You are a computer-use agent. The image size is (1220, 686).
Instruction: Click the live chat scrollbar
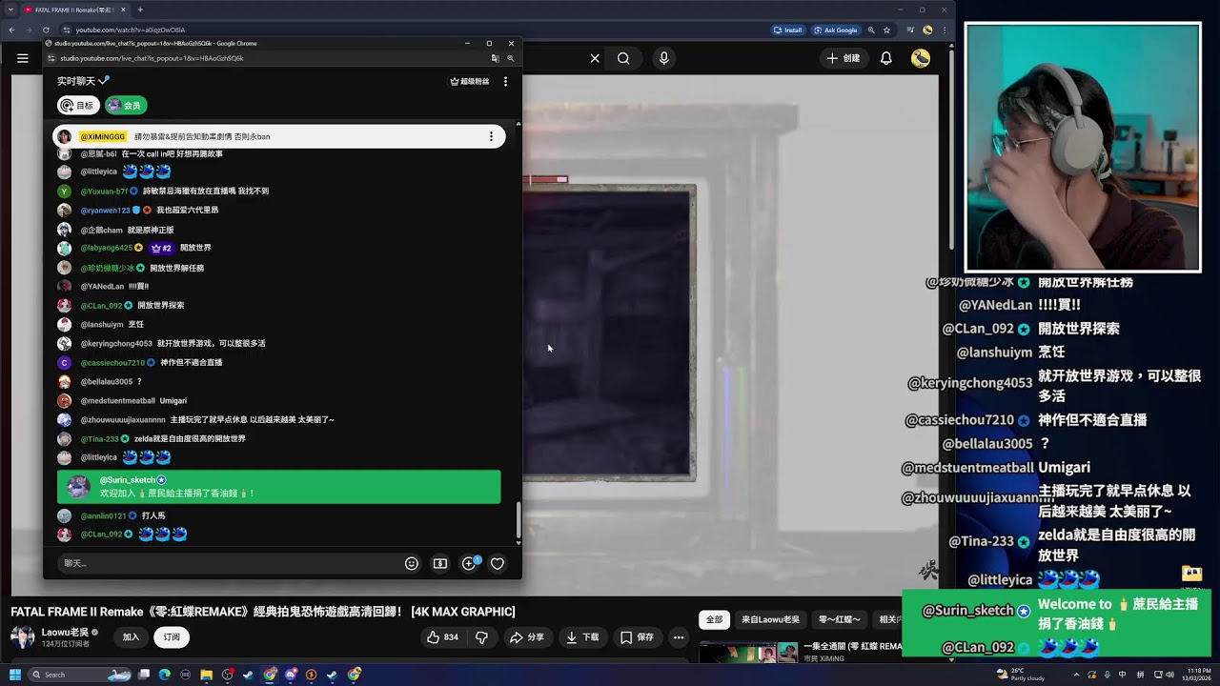click(518, 519)
